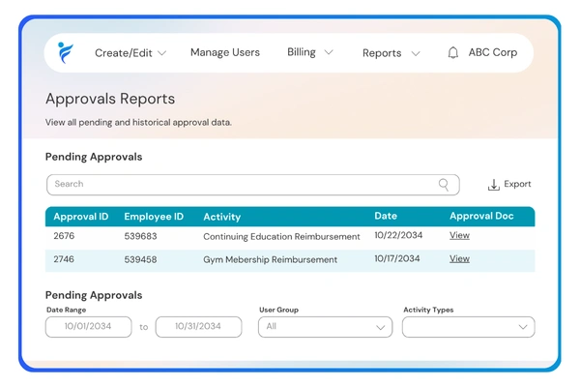Viewport: 580px width, 387px height.
Task: Click Continuing Education Reimbursement activity
Action: pyautogui.click(x=281, y=237)
